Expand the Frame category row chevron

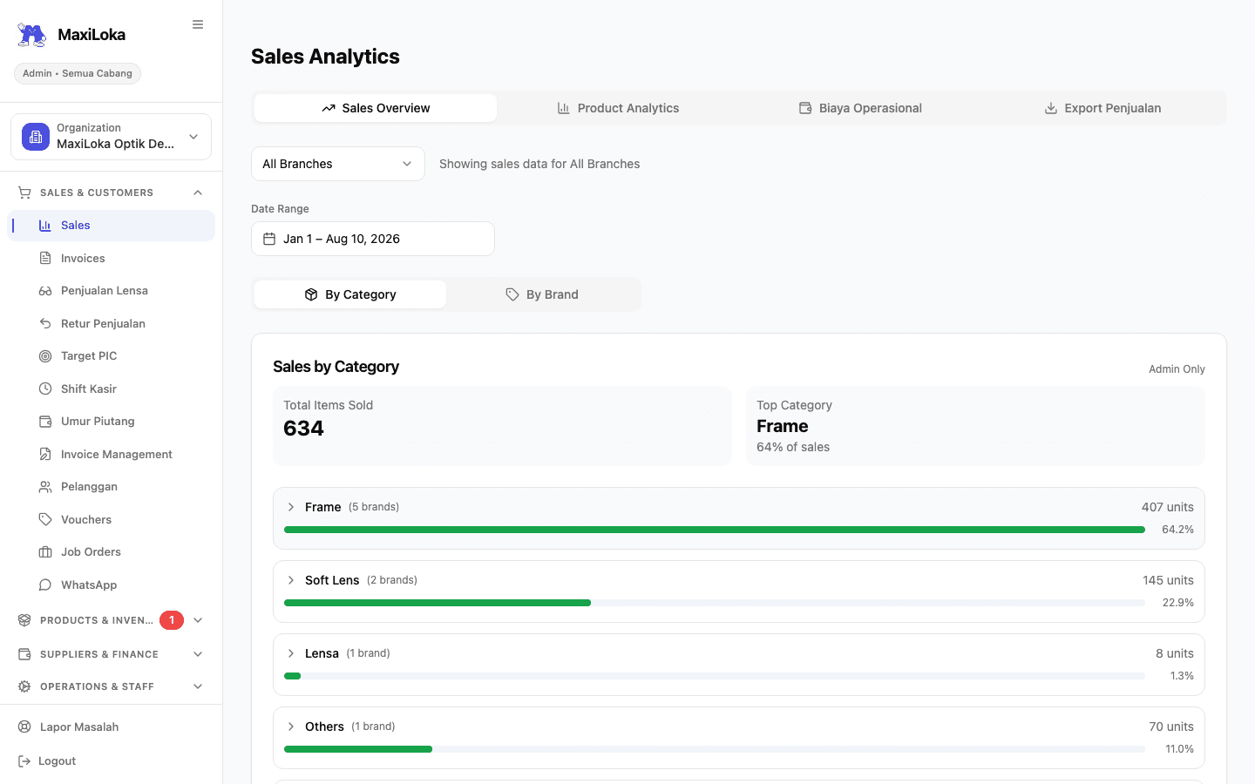coord(291,507)
